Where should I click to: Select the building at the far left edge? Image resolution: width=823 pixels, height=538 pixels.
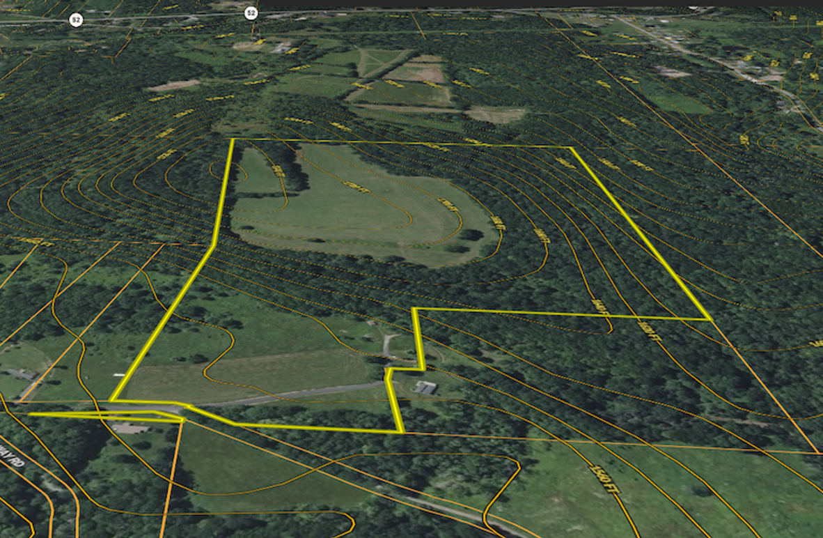pos(21,375)
